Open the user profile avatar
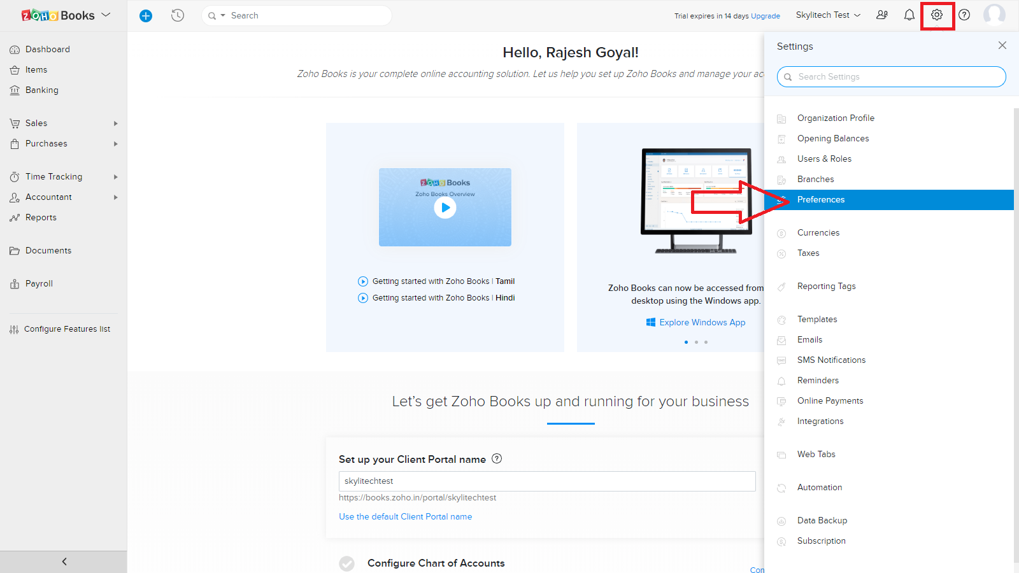This screenshot has height=573, width=1019. pyautogui.click(x=994, y=15)
